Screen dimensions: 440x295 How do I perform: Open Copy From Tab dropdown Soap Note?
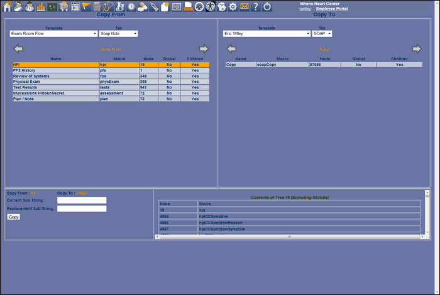tap(118, 34)
